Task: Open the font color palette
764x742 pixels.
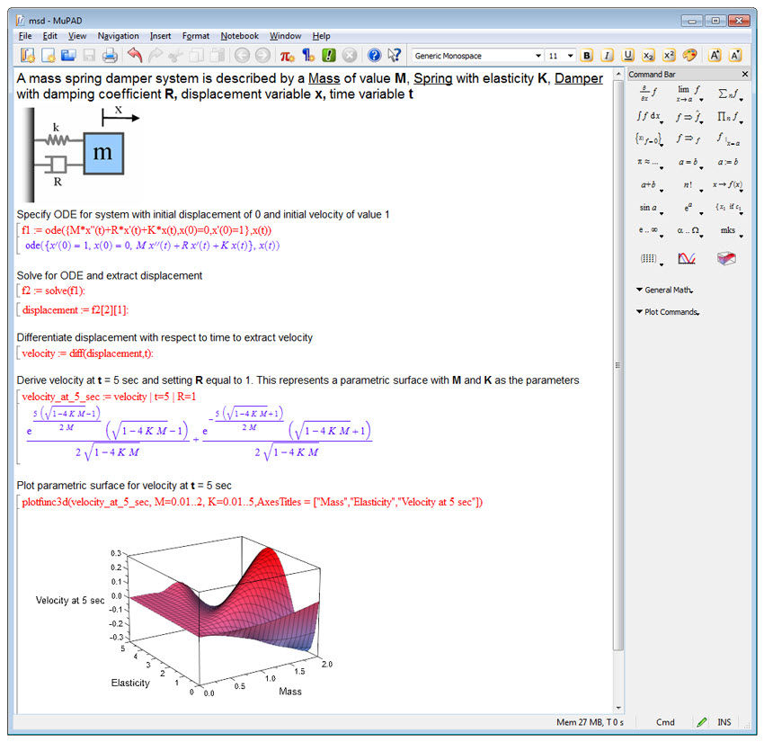Action: click(689, 55)
